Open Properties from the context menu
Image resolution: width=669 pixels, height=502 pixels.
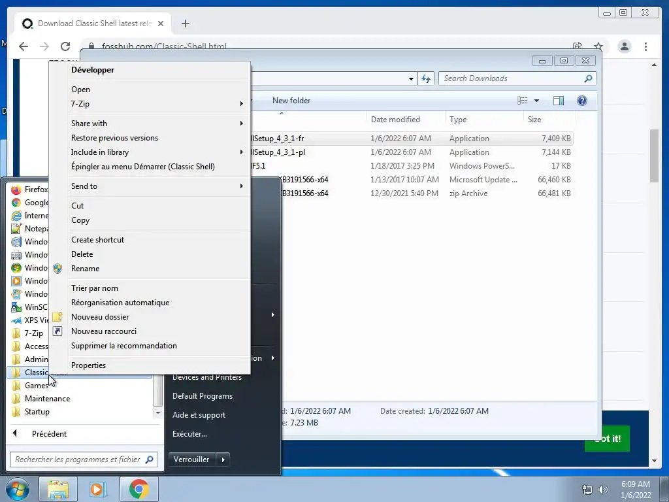(x=88, y=365)
